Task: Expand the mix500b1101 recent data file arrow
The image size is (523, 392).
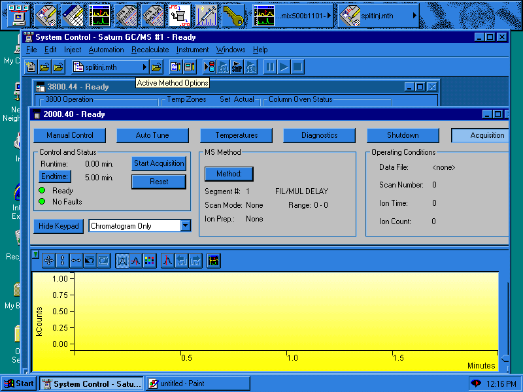Action: tap(329, 15)
